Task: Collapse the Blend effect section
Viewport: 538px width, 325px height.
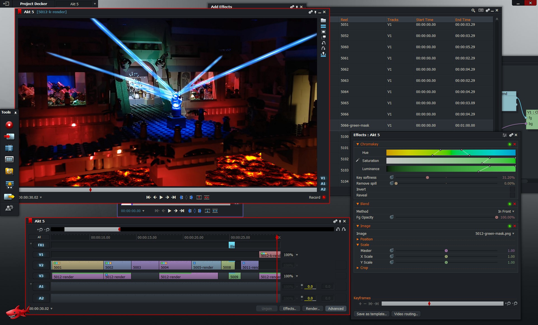Action: (358, 204)
